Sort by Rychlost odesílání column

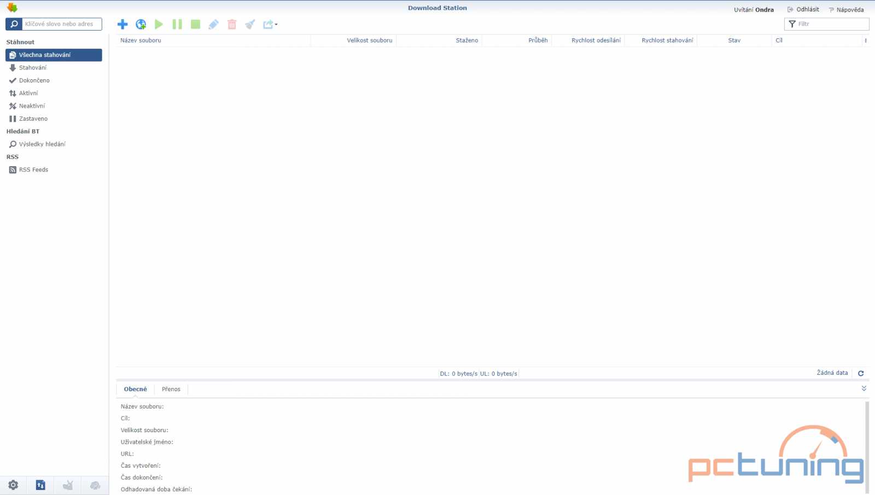tap(588, 40)
